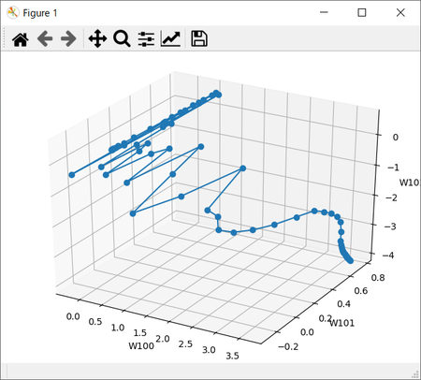
Task: Click the 3.5 tick on W100 axis
Action: click(232, 356)
